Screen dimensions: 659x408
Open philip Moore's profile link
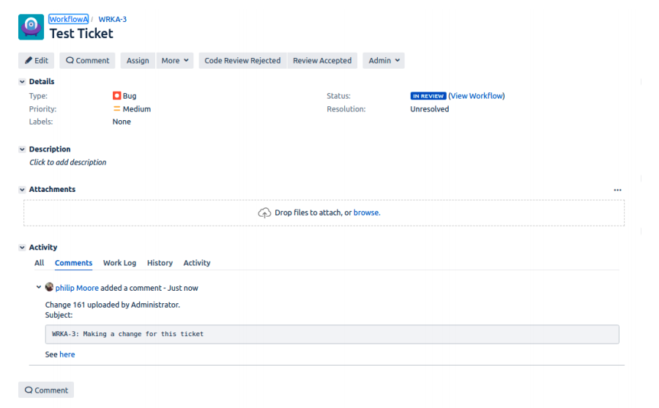pos(77,288)
